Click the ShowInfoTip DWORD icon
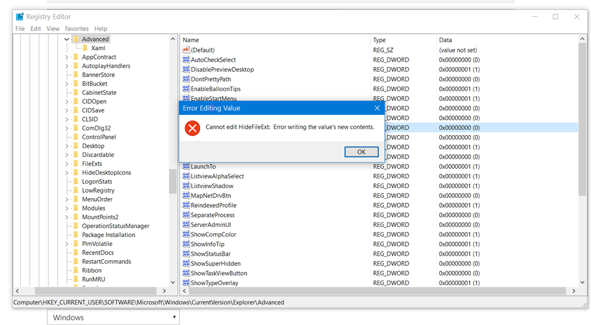This screenshot has height=325, width=591. 186,244
